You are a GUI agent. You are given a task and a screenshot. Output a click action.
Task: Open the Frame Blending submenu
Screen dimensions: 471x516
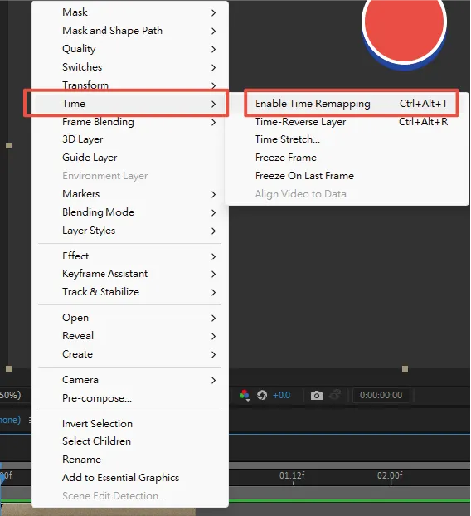pos(129,122)
